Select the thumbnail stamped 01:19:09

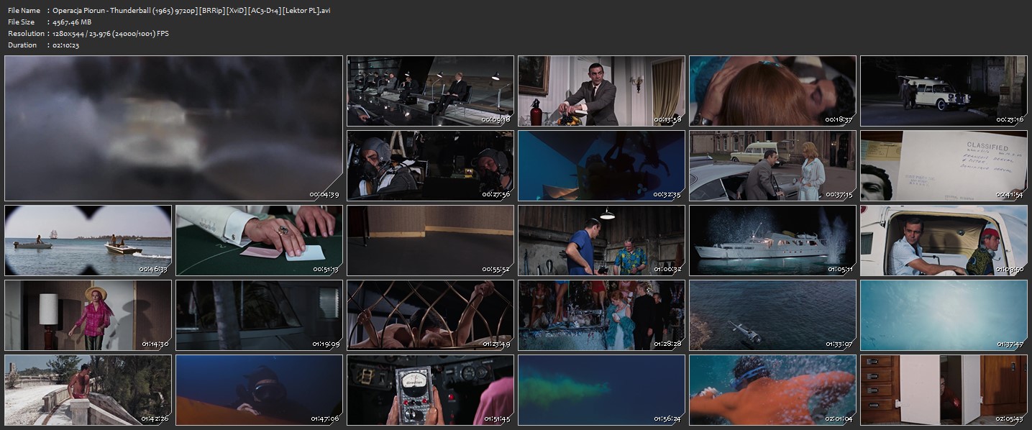pos(259,315)
